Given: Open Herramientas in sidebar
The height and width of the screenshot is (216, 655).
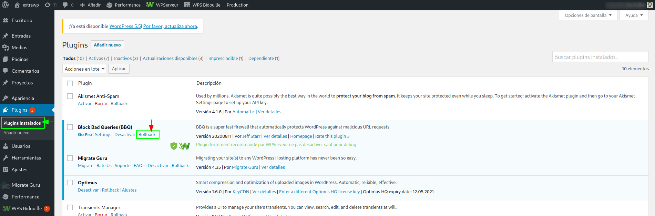Looking at the screenshot, I should point(26,158).
